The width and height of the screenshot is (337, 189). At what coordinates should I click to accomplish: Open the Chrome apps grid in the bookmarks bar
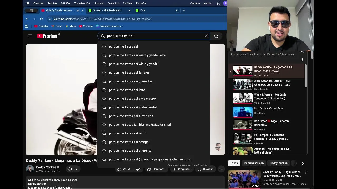coord(27,26)
